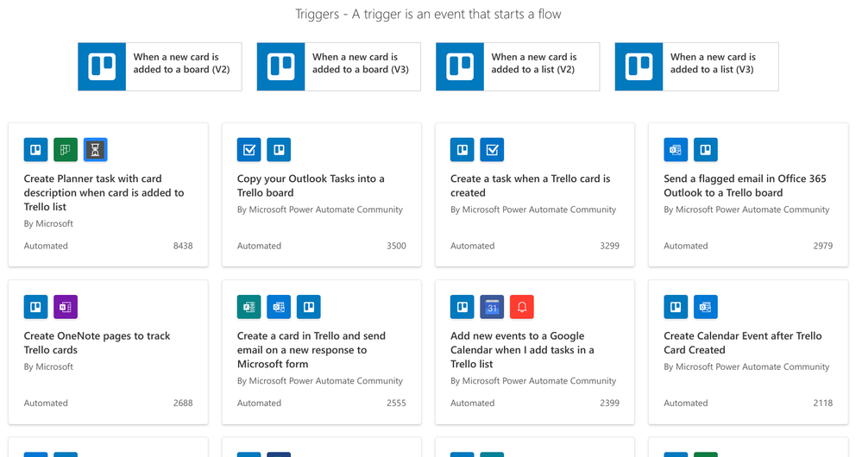Image resolution: width=862 pixels, height=457 pixels.
Task: Select trigger 'When a new card is added to a board (V3)'
Action: pos(338,66)
